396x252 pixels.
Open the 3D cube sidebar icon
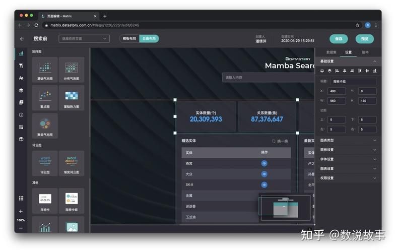[21, 139]
